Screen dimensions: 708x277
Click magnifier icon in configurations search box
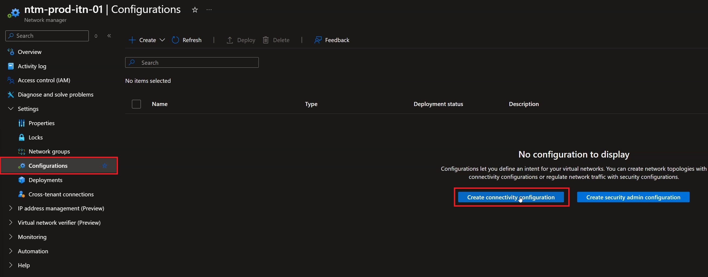tap(132, 62)
